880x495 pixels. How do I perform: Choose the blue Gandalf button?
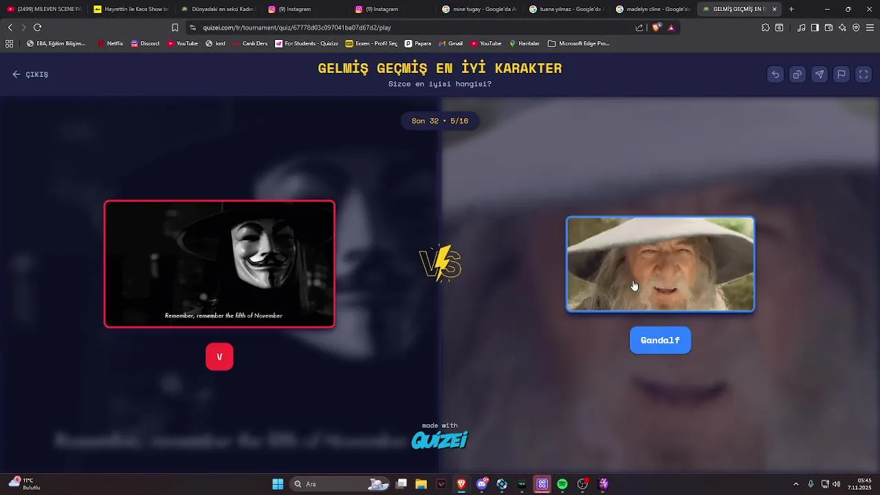660,340
